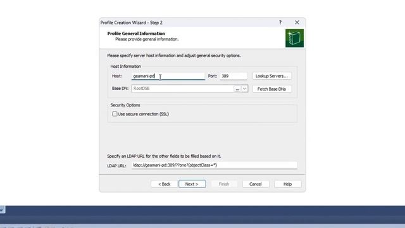The width and height of the screenshot is (405, 228).
Task: Enable Use secure connection (SSL)
Action: 115,114
